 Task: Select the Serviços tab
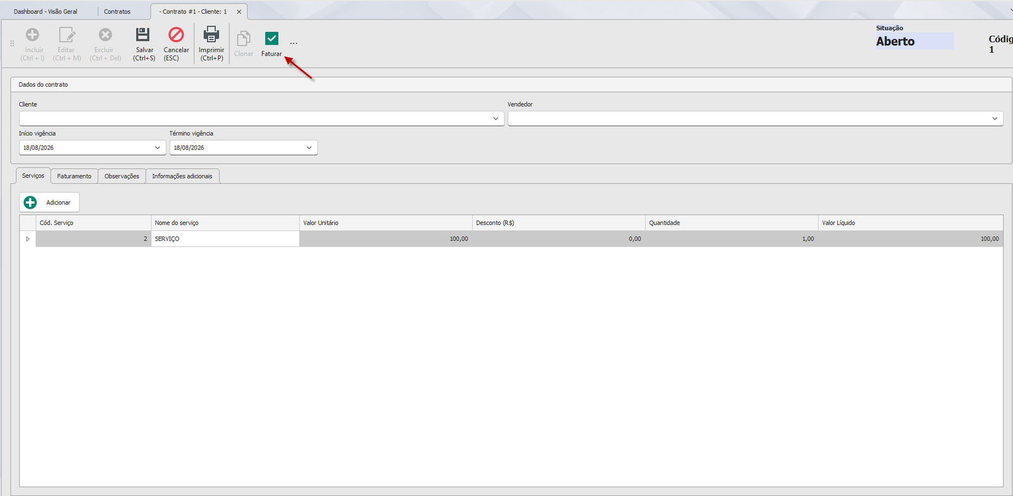[33, 176]
